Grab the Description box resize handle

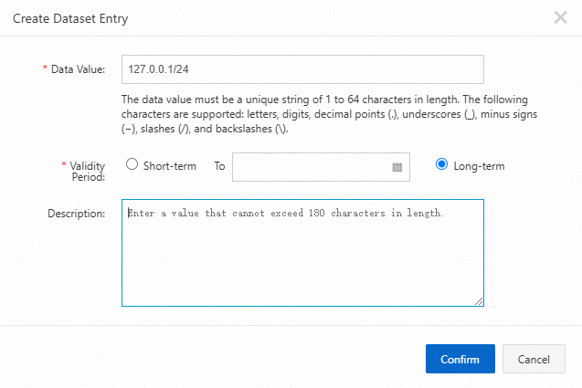pos(479,301)
